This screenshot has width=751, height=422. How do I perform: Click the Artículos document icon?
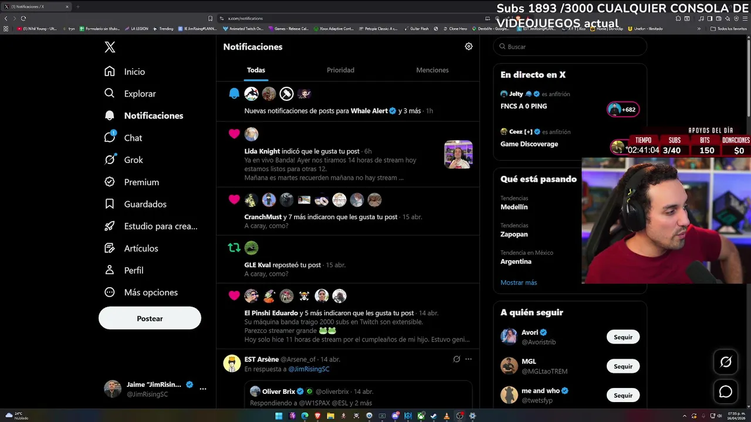110,248
